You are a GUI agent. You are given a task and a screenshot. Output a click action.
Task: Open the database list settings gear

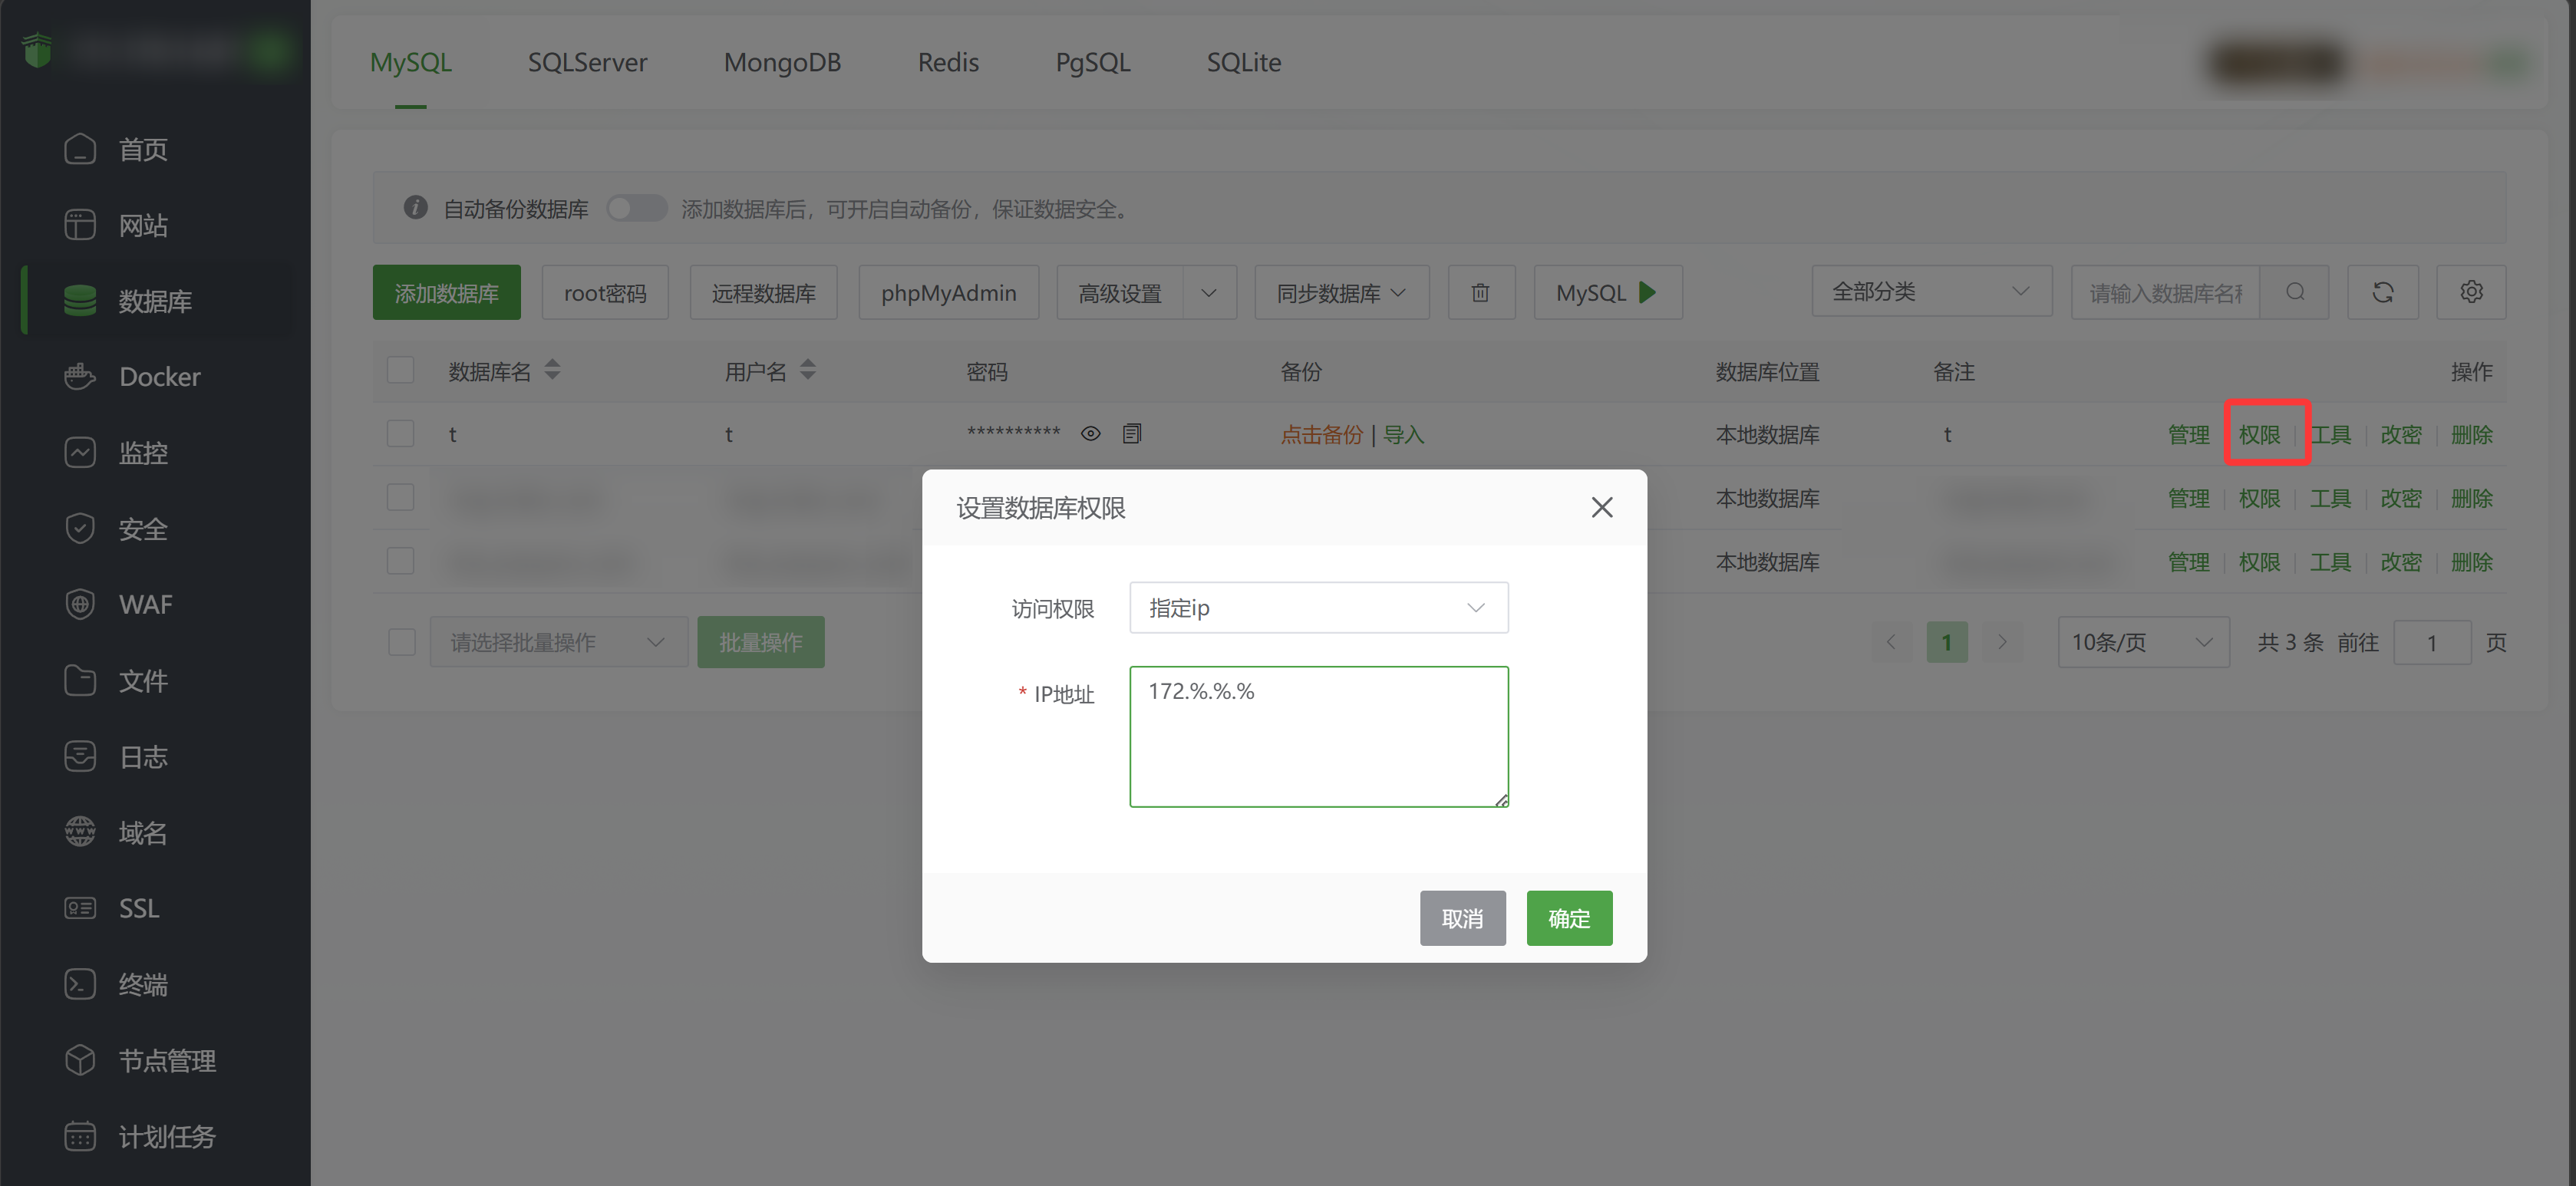click(2471, 292)
